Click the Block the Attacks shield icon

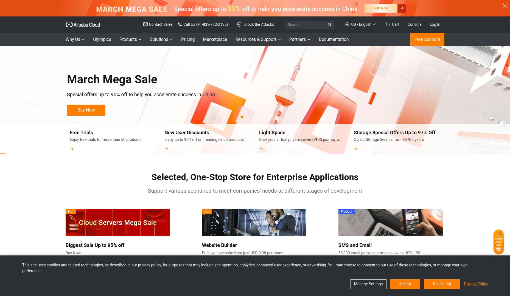click(x=239, y=24)
